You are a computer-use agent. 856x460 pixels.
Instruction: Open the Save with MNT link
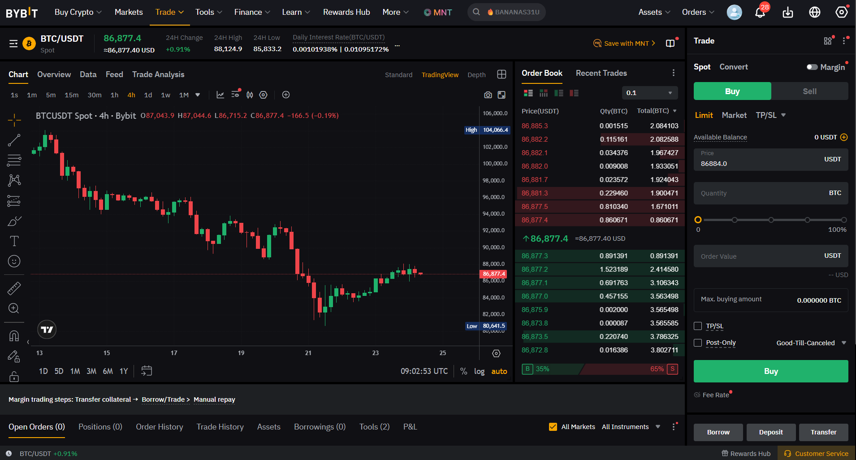pos(624,43)
